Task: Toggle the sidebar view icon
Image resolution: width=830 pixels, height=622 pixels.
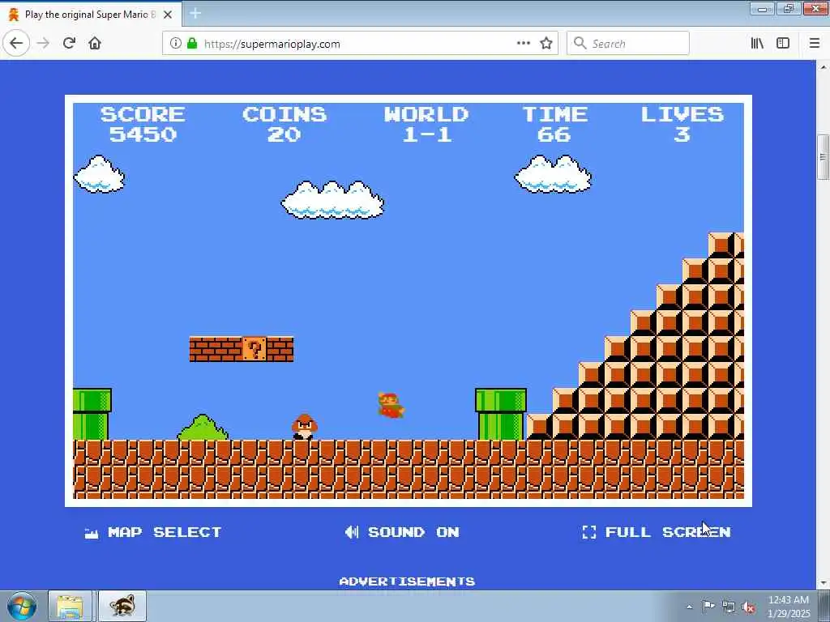Action: tap(783, 44)
